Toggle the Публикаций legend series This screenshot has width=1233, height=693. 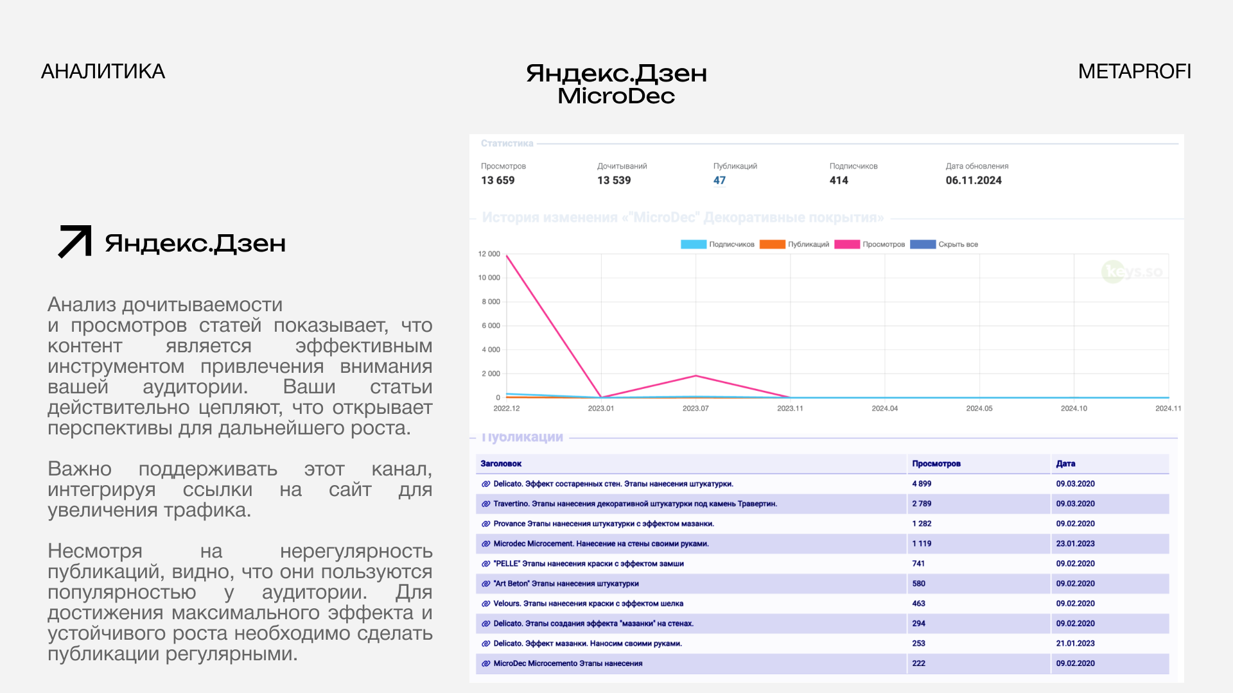pos(808,244)
